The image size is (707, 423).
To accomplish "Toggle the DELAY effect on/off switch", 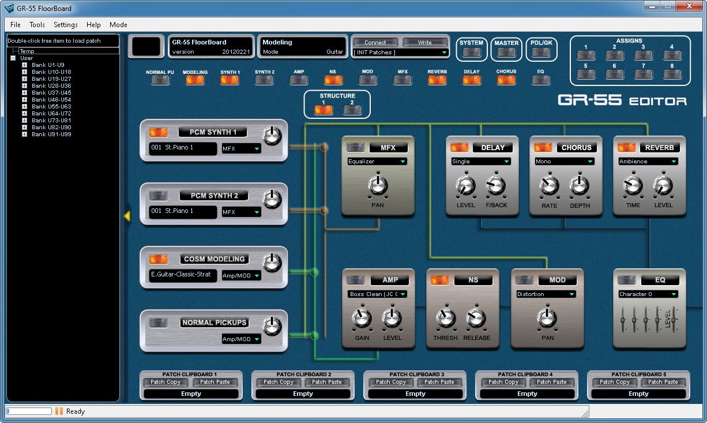I will coord(460,148).
